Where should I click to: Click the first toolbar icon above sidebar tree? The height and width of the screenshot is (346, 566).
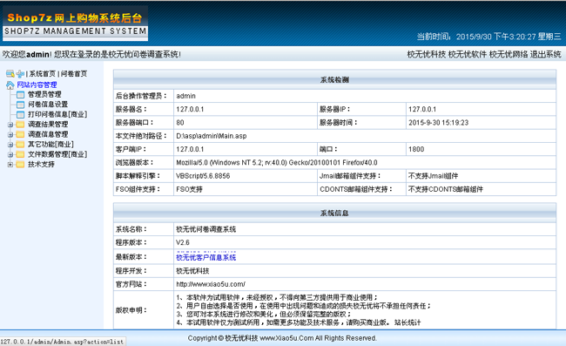tap(10, 74)
